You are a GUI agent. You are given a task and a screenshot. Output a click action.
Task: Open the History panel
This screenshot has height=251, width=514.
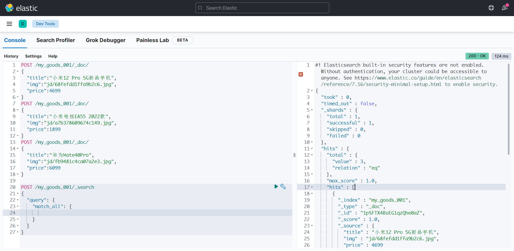[x=11, y=56]
